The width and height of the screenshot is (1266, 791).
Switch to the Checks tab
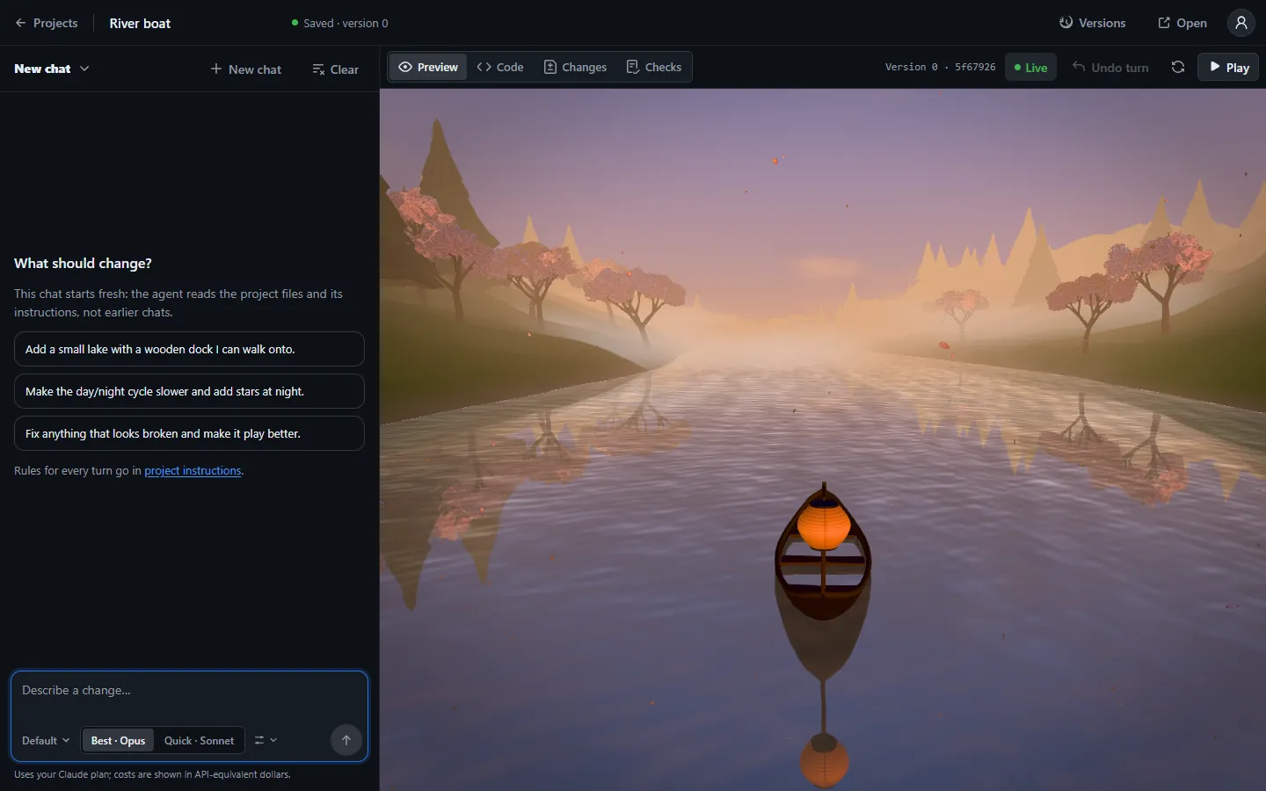(654, 67)
